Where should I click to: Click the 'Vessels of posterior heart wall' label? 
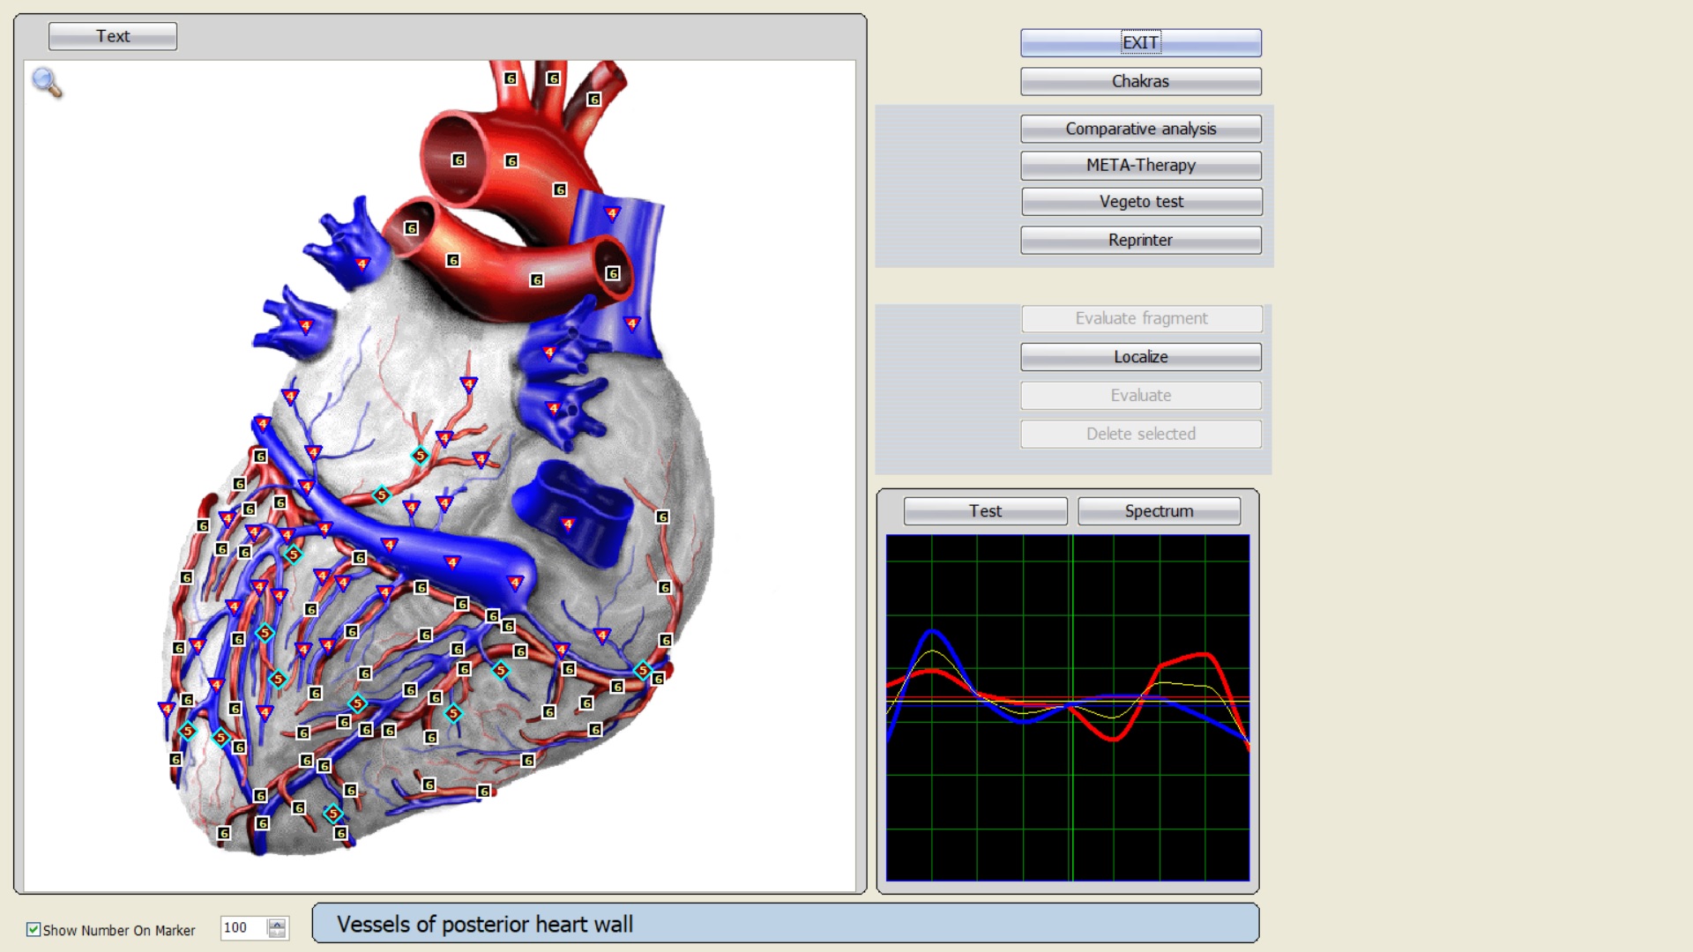coord(485,924)
